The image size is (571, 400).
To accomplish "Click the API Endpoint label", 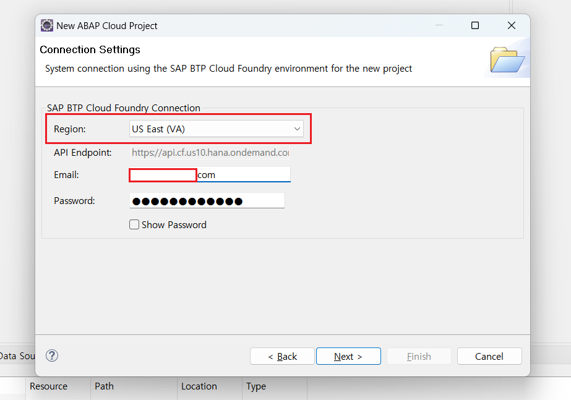I will click(x=83, y=153).
